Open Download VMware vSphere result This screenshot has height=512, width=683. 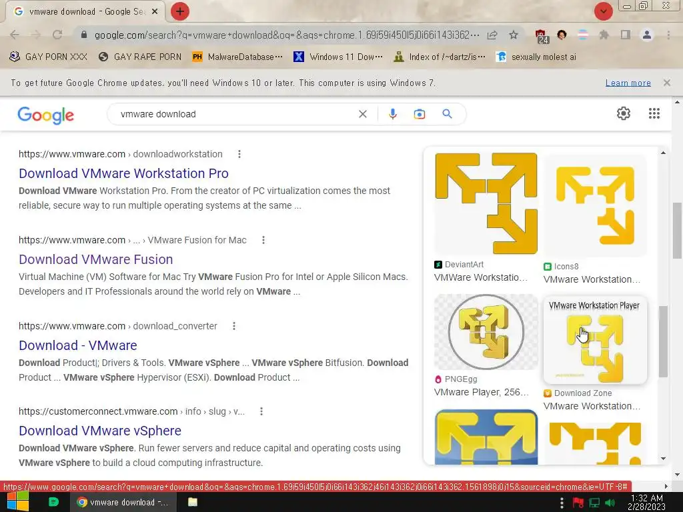point(100,431)
